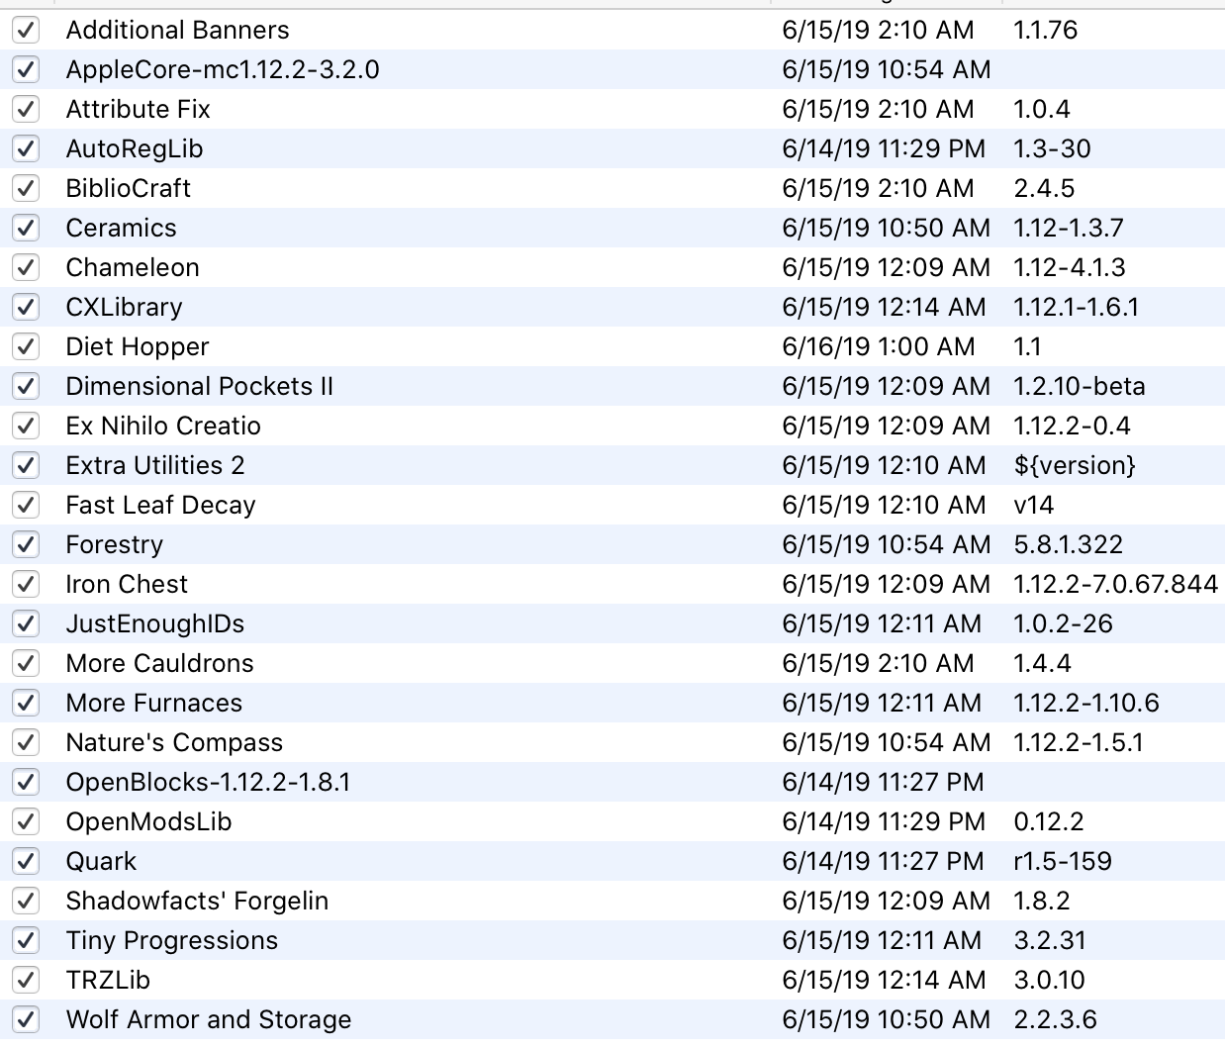
Task: Select the OpenBlocks-1.12.2-1.8.1 name
Action: (209, 783)
